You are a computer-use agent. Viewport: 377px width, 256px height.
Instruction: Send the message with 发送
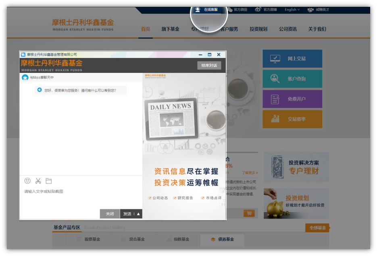(x=127, y=214)
